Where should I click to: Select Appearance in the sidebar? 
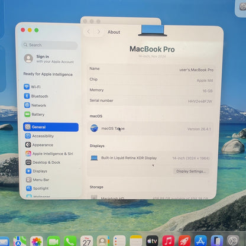[x=39, y=145]
